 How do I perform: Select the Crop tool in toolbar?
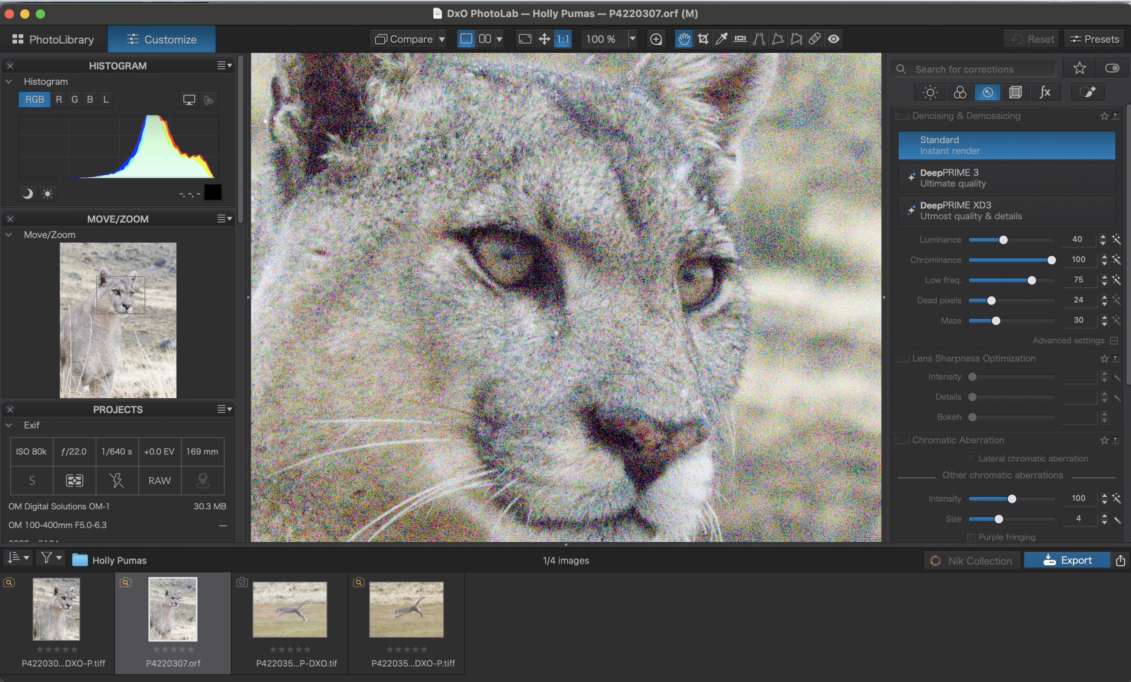click(703, 39)
